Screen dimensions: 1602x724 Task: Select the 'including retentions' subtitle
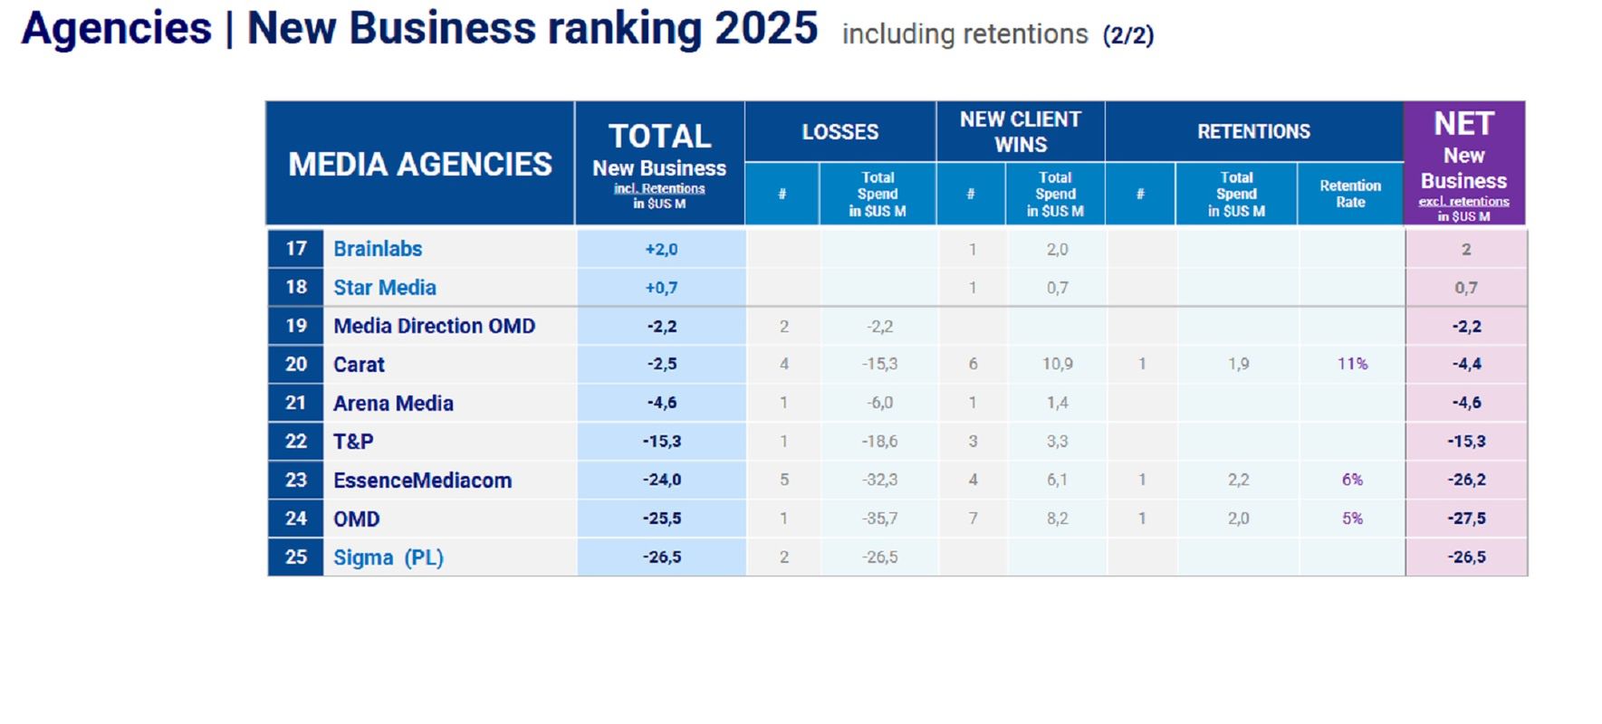(964, 34)
